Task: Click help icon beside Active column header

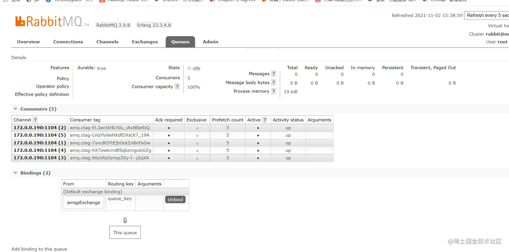Action: pyautogui.click(x=265, y=120)
